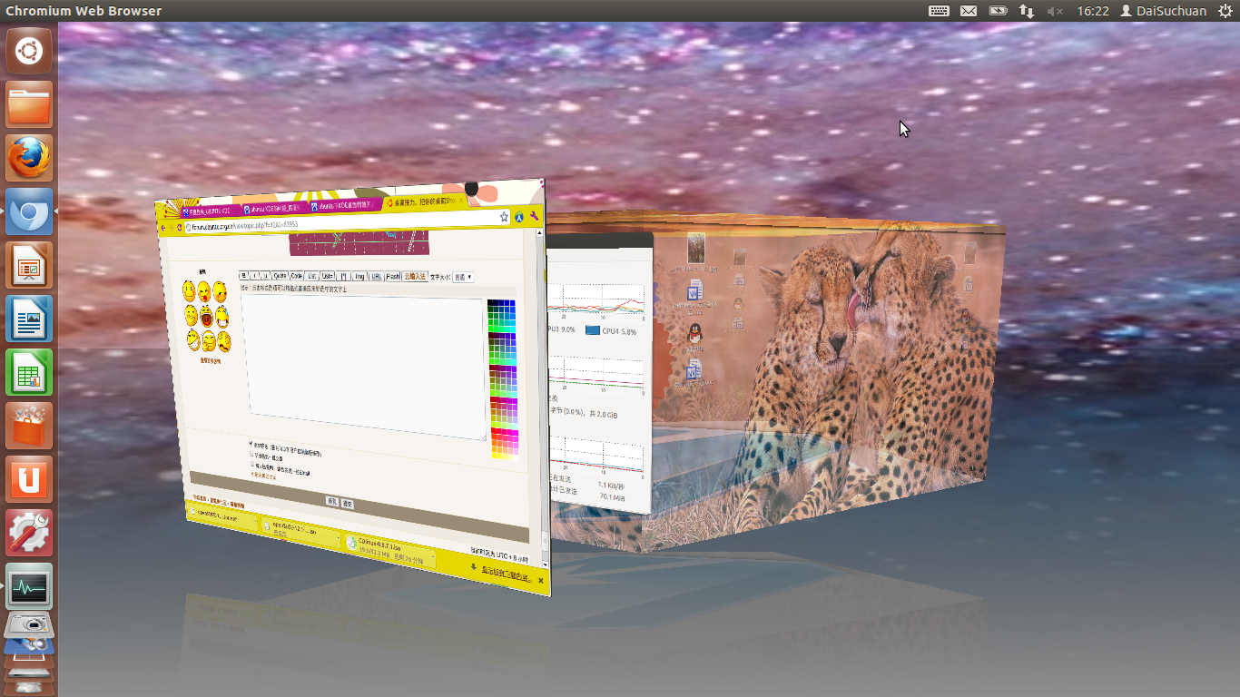This screenshot has height=697, width=1240.
Task: Click the blue extension icon beside the star
Action: point(519,217)
